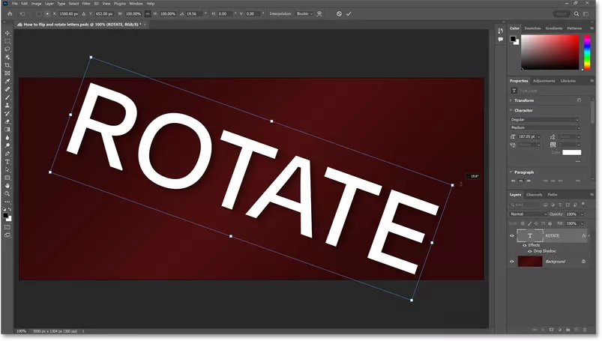Screen dimensions: 602x341
Task: Open the Opacity dropdown arrow
Action: point(582,214)
